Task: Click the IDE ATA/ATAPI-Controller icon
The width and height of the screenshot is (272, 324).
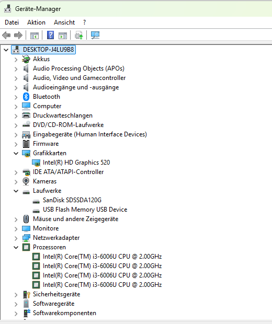Action: coord(26,172)
